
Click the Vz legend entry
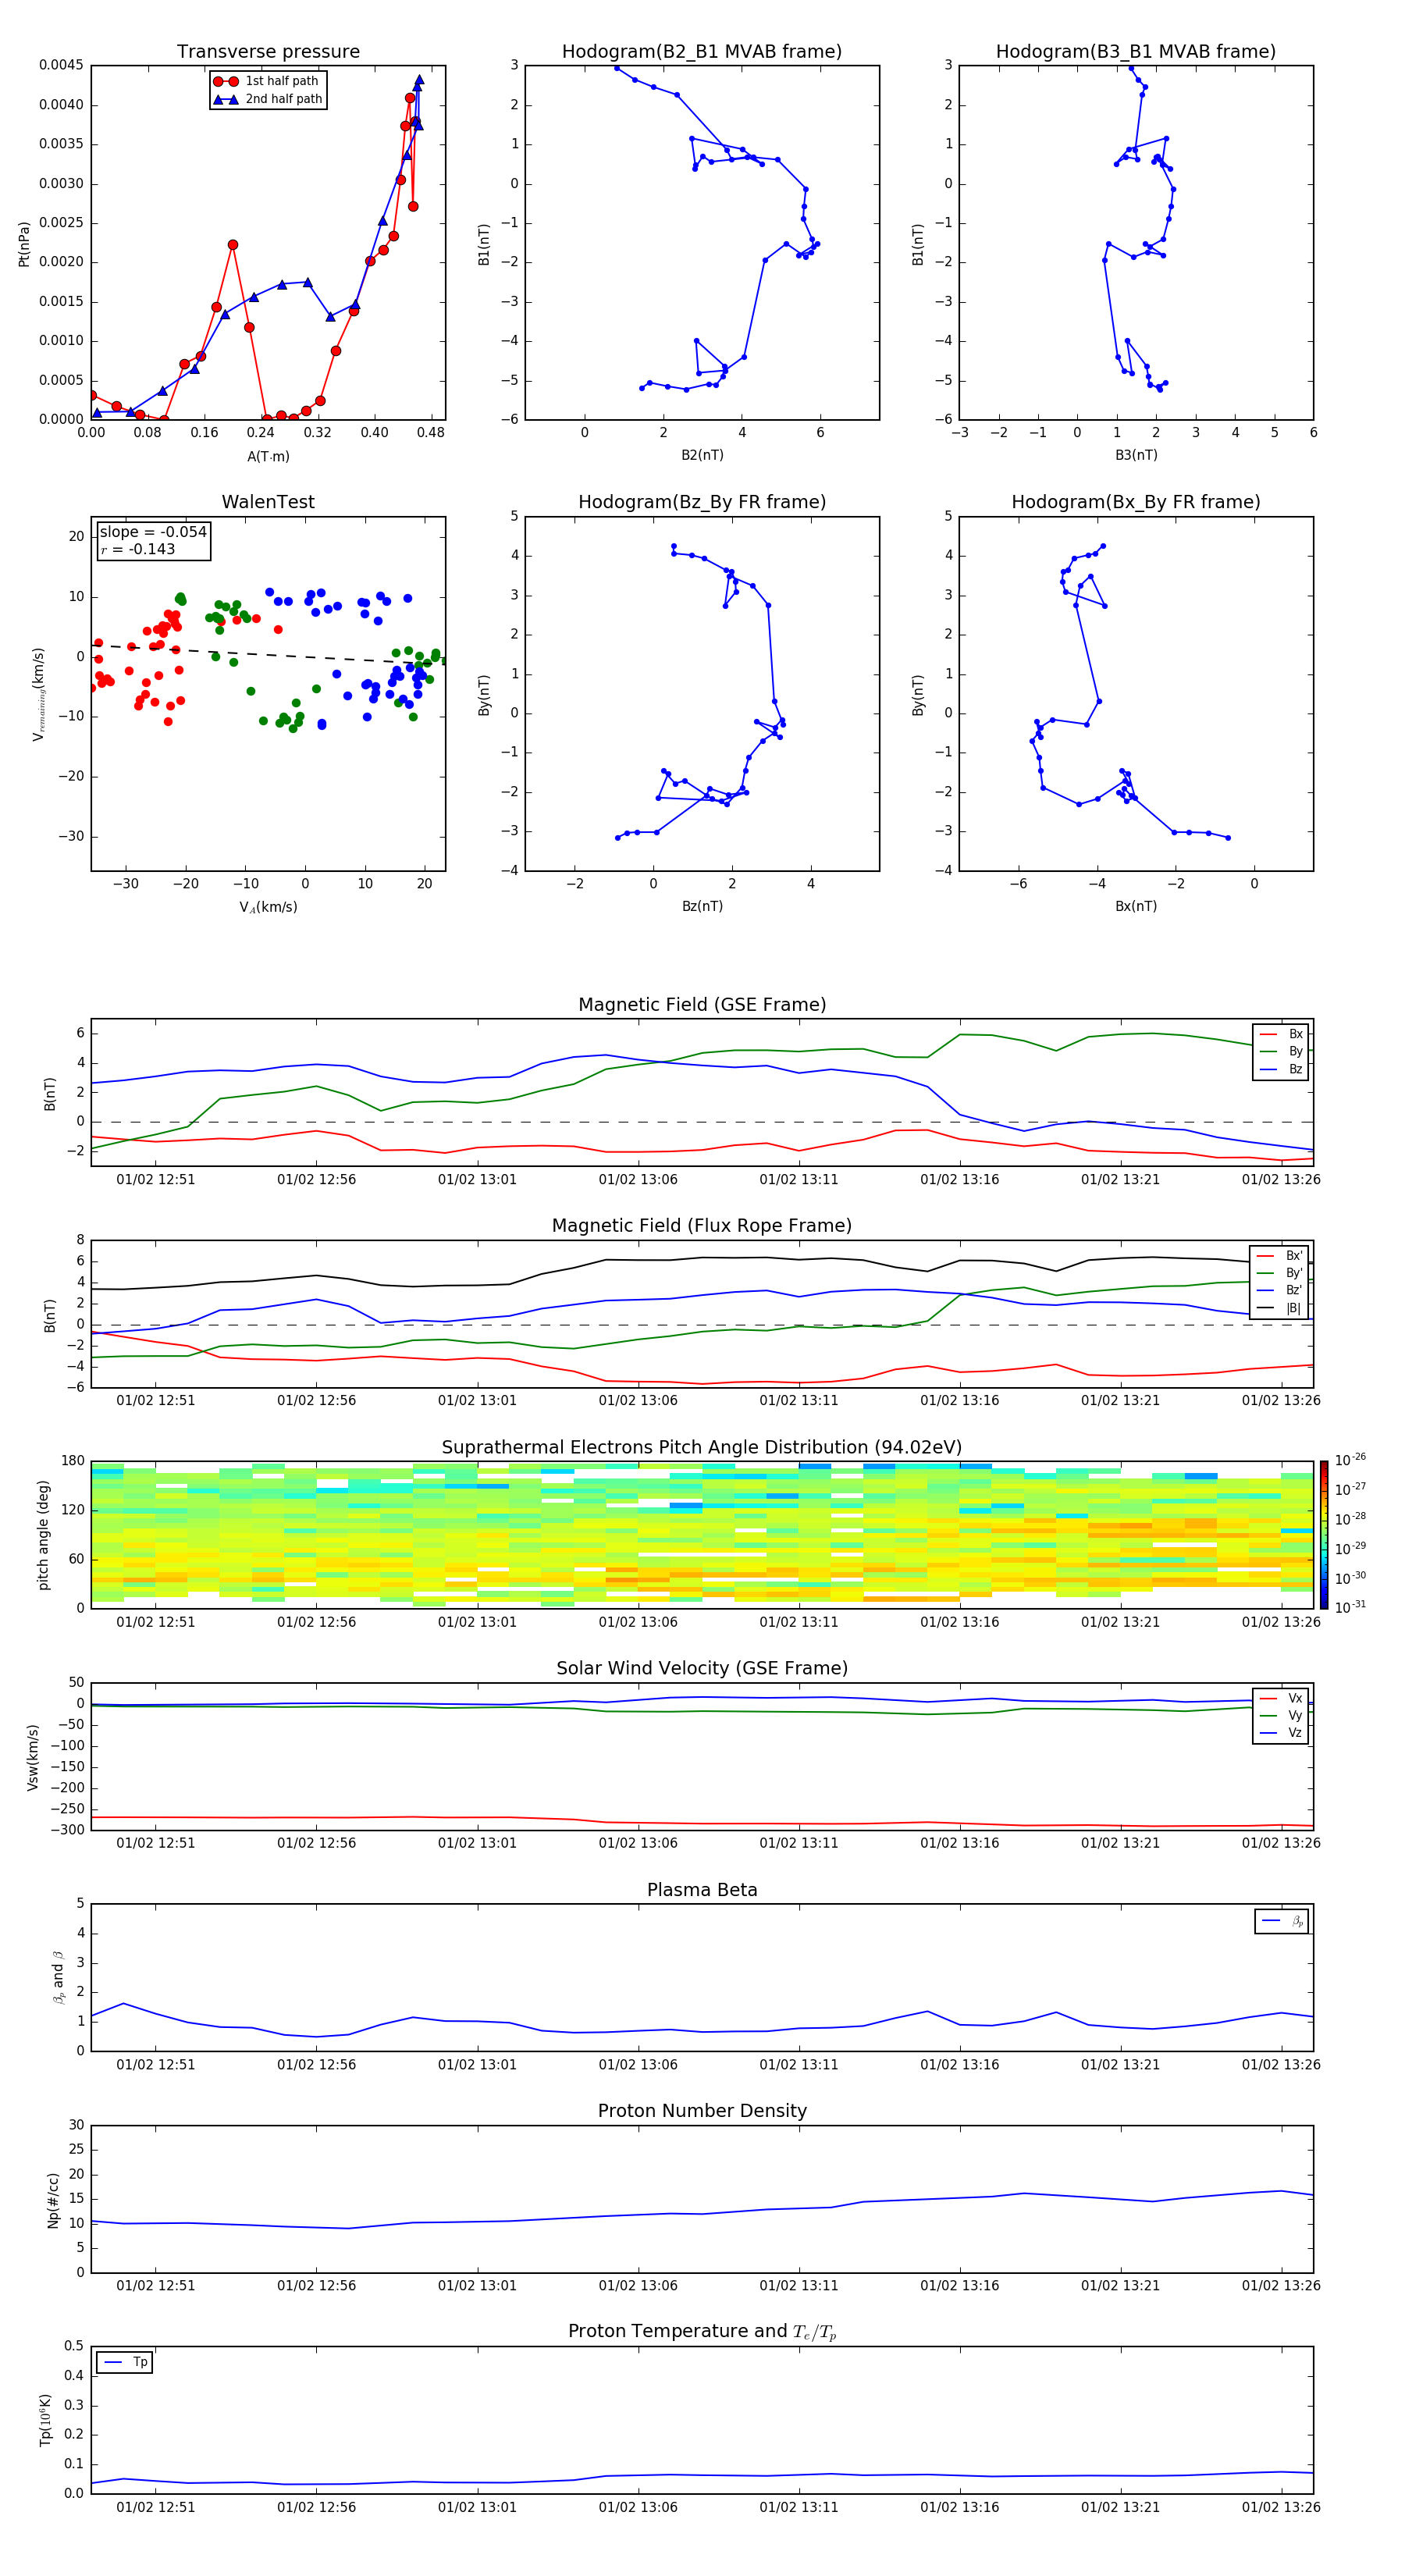[1281, 1733]
